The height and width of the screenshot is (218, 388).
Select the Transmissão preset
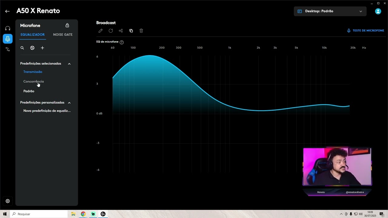pos(33,72)
